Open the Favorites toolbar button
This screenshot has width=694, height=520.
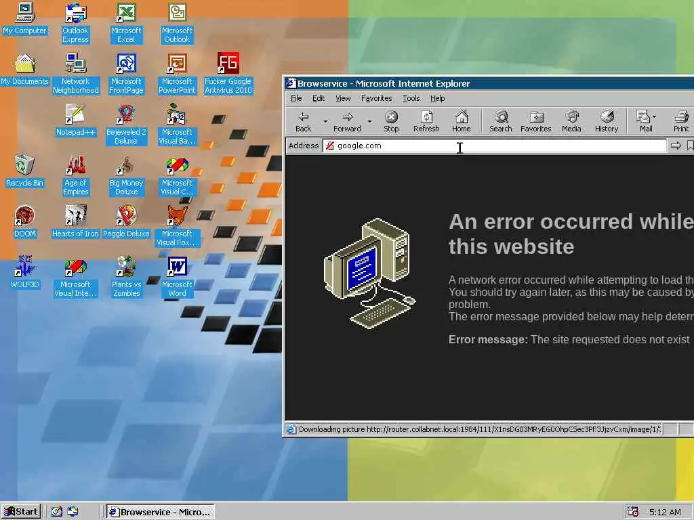pos(535,121)
